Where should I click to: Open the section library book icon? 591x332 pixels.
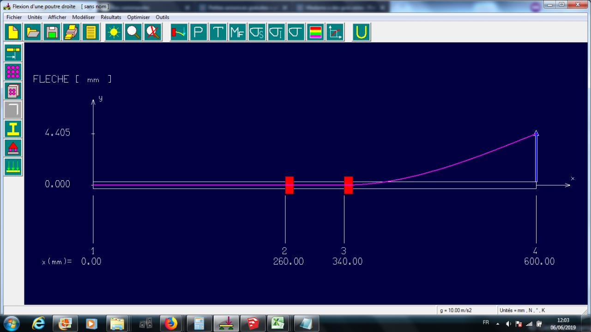point(13,91)
